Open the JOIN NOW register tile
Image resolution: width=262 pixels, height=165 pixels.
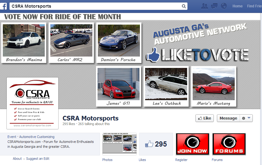point(192,144)
